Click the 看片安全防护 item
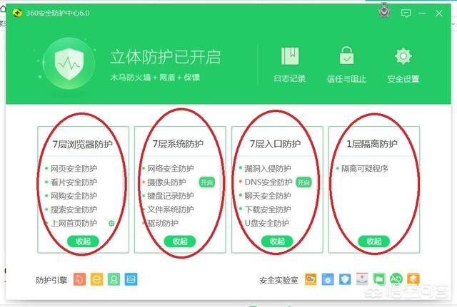This screenshot has width=457, height=307. 74,182
